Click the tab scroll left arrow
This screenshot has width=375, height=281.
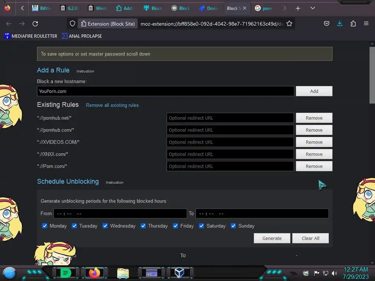point(22,8)
